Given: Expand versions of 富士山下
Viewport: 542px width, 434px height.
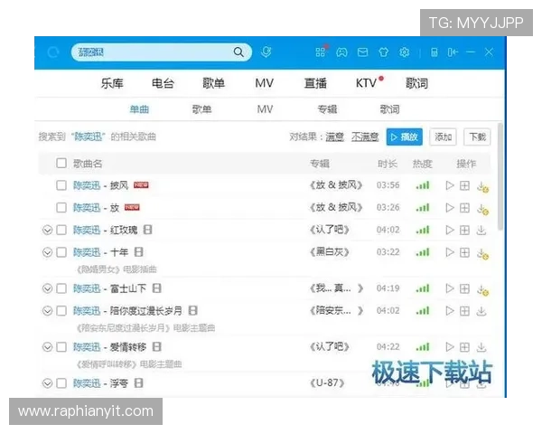Looking at the screenshot, I should 47,288.
